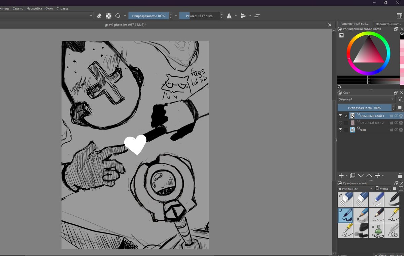This screenshot has width=404, height=256.
Task: Click layer Непрозрачность 100% slider
Action: (365, 108)
